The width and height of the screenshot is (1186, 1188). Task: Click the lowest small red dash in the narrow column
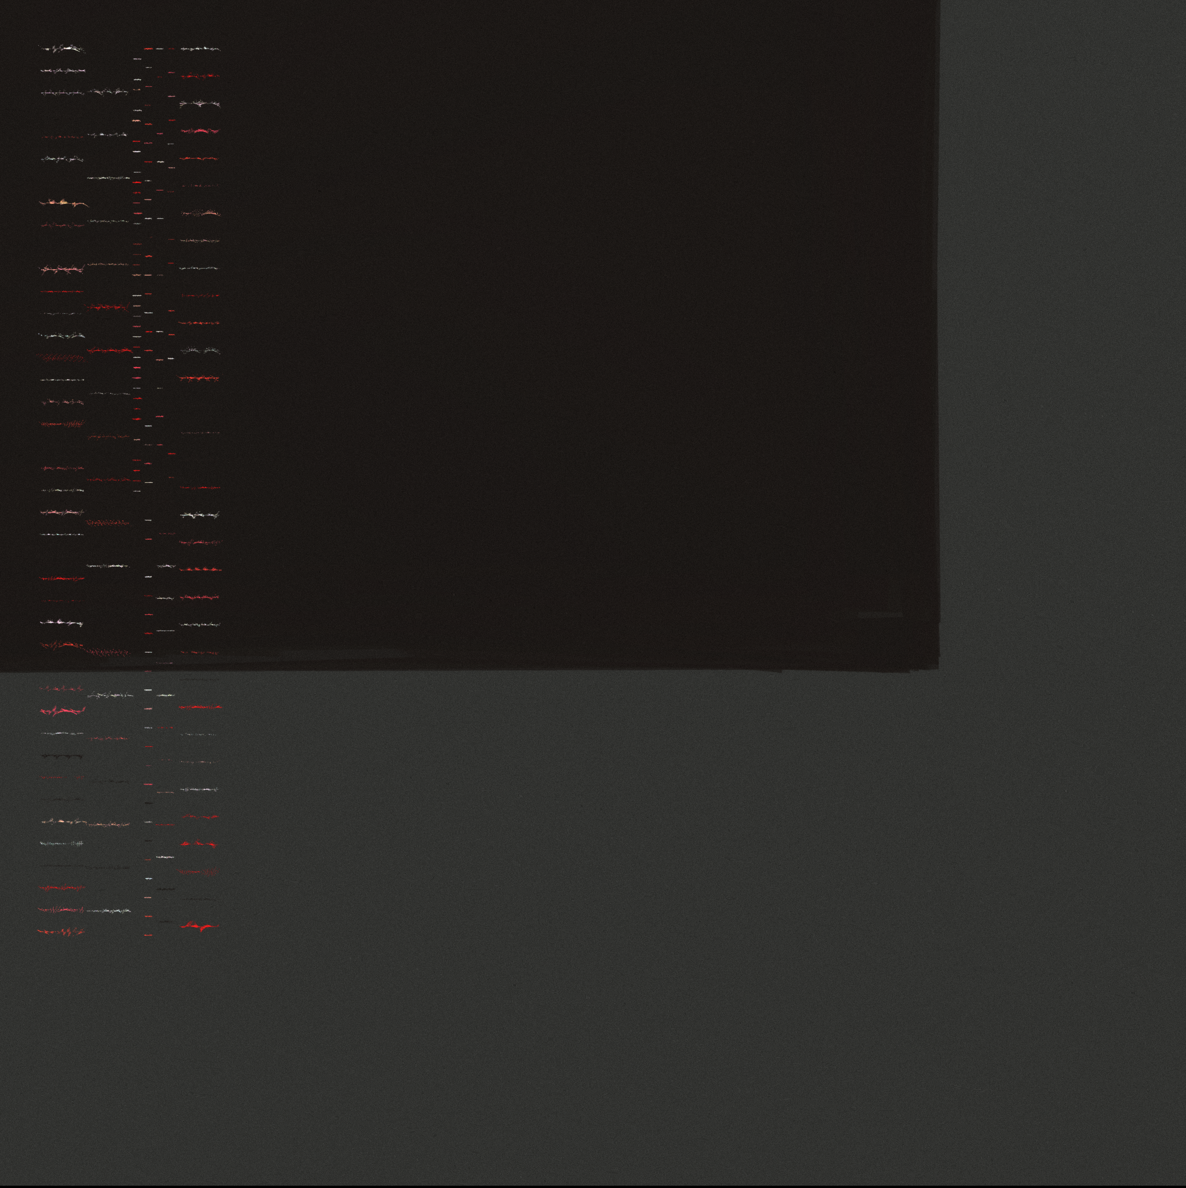148,934
